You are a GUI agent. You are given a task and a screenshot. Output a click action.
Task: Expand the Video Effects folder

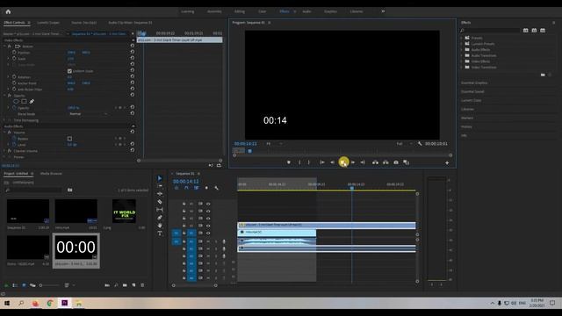click(462, 61)
